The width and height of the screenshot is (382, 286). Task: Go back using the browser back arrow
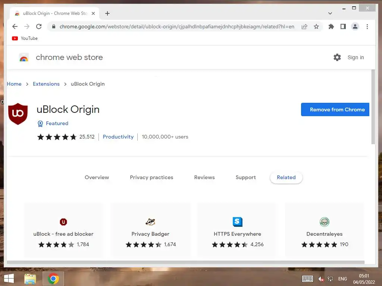tap(15, 26)
